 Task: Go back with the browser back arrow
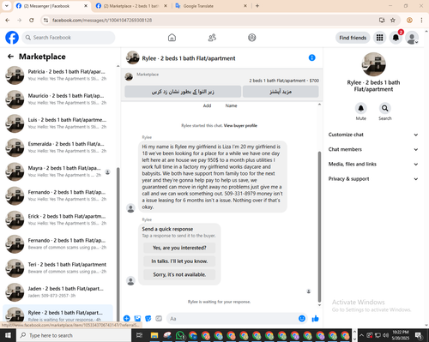tap(8, 20)
